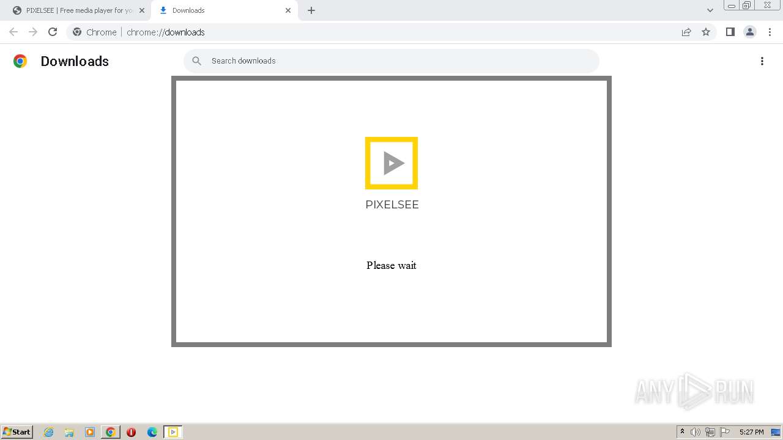Image resolution: width=783 pixels, height=440 pixels.
Task: Open Microsoft Edge from the taskbar
Action: [152, 432]
